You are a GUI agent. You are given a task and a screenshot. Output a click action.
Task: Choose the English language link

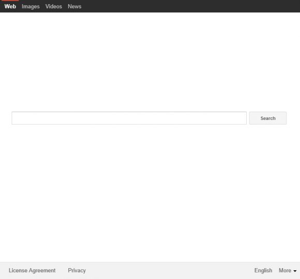click(263, 270)
